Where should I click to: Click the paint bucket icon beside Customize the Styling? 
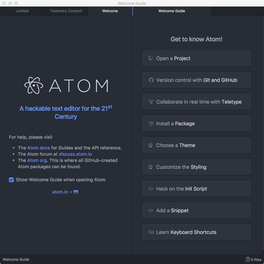pyautogui.click(x=151, y=167)
